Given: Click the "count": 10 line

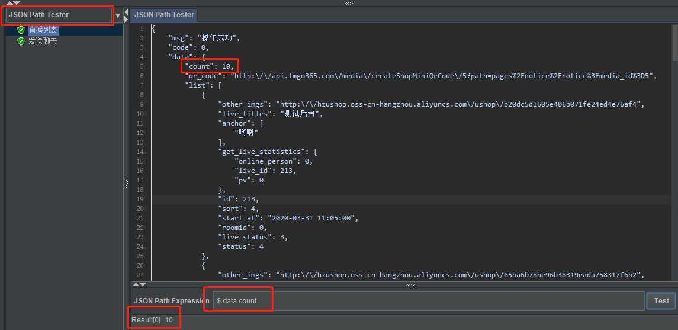Looking at the screenshot, I should tap(209, 66).
